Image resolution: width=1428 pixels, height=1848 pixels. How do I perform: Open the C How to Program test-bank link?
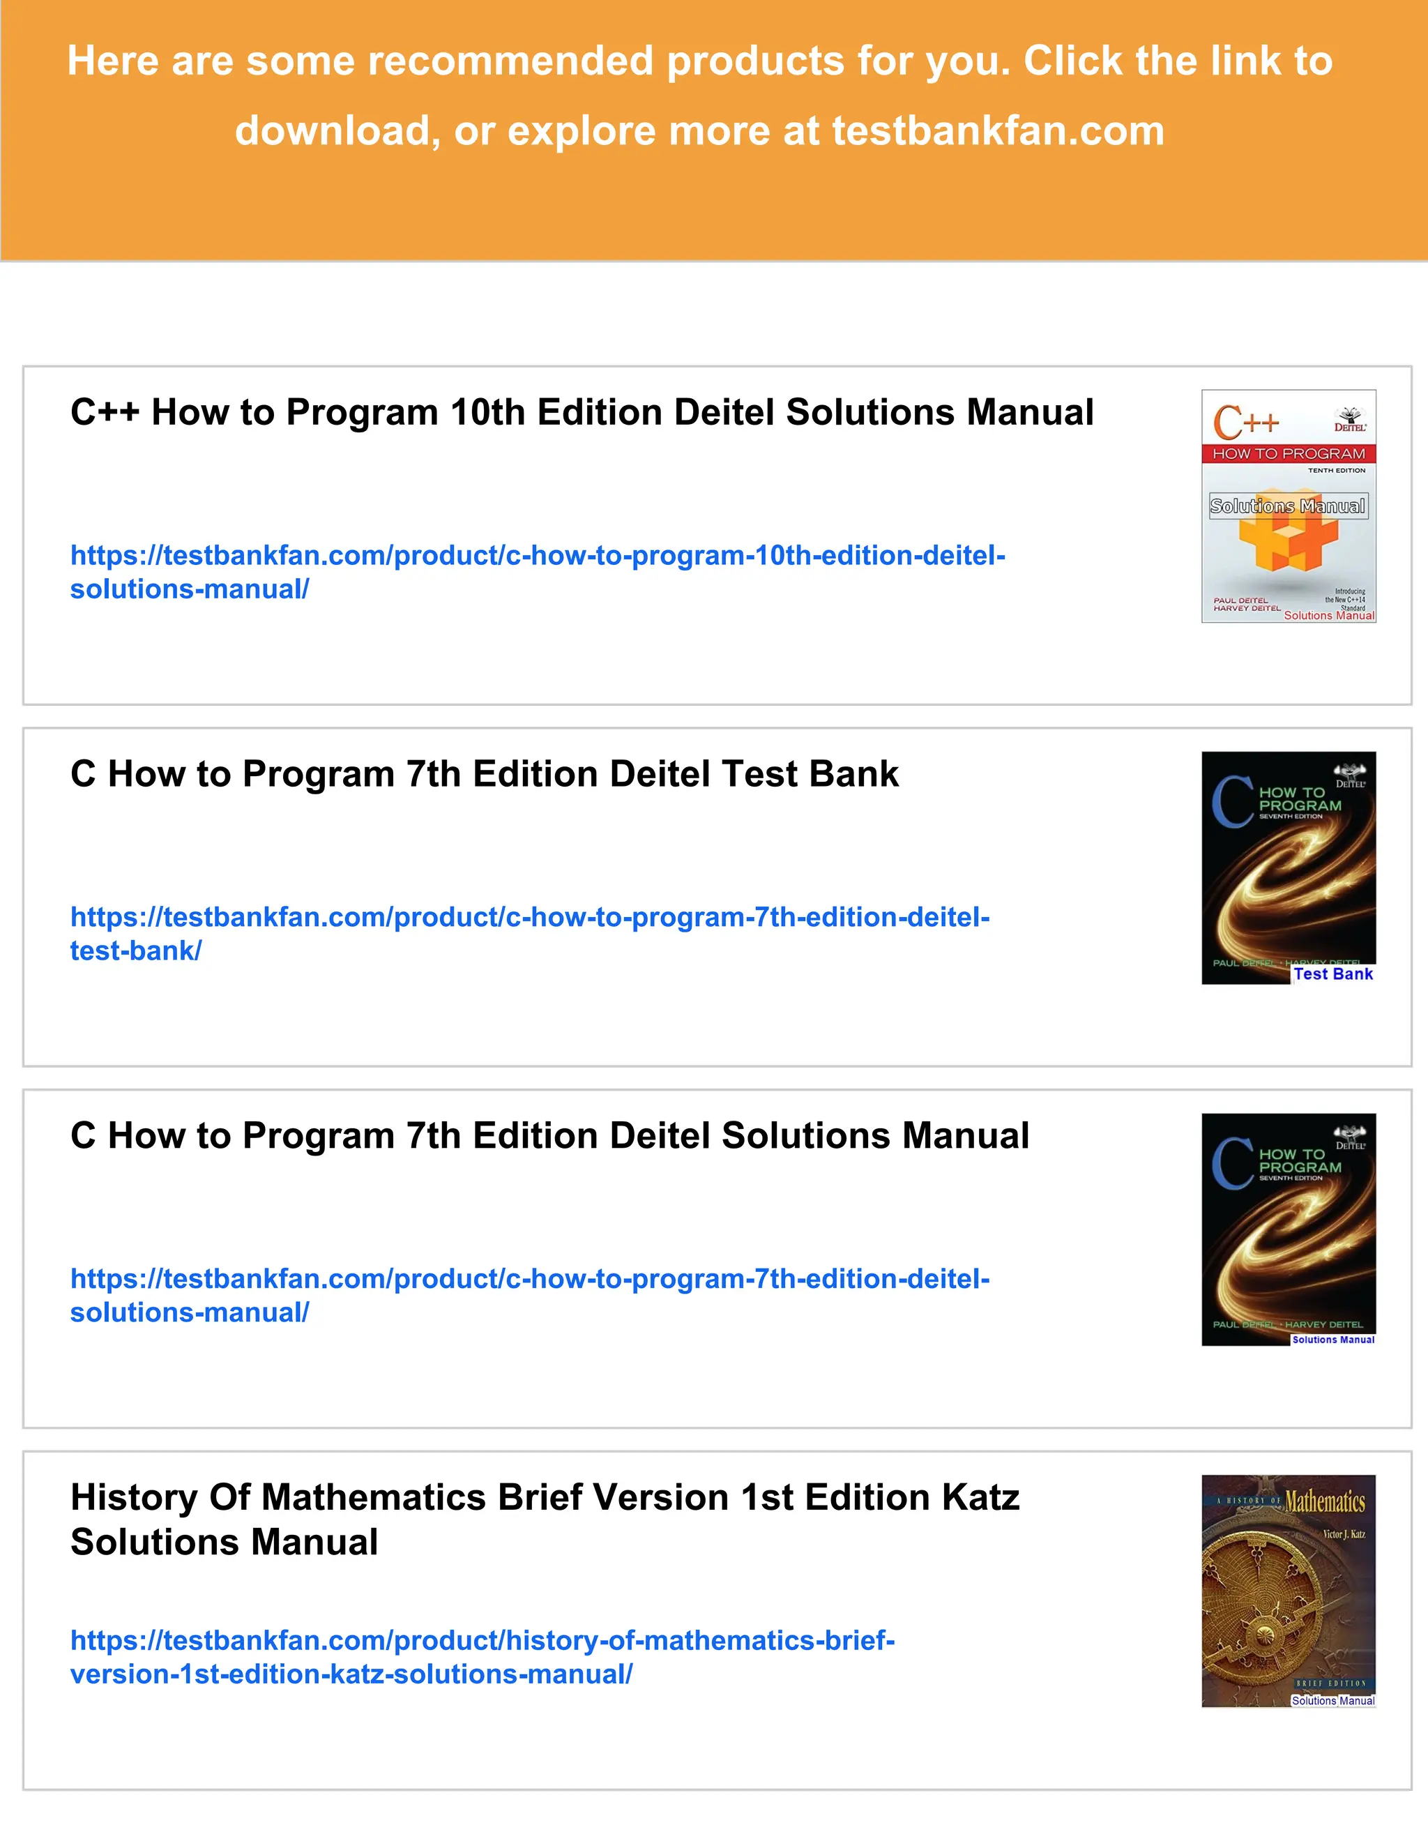[530, 933]
